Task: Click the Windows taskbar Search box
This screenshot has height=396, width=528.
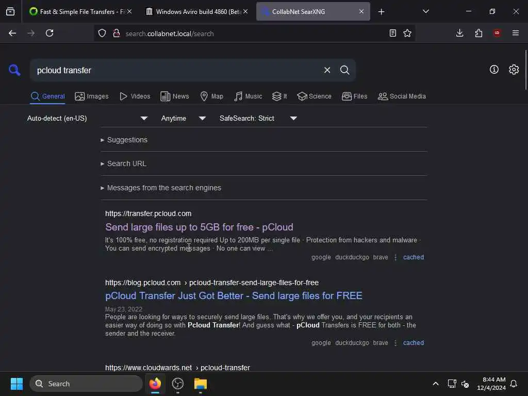Action: pyautogui.click(x=86, y=384)
